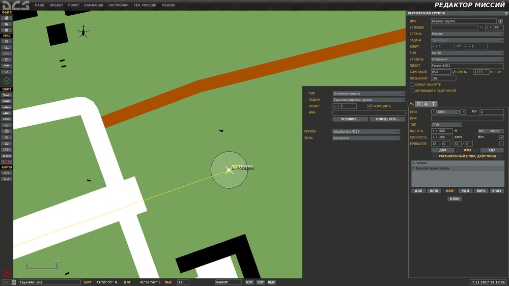Select the trigger zone circle tool

tap(7, 131)
